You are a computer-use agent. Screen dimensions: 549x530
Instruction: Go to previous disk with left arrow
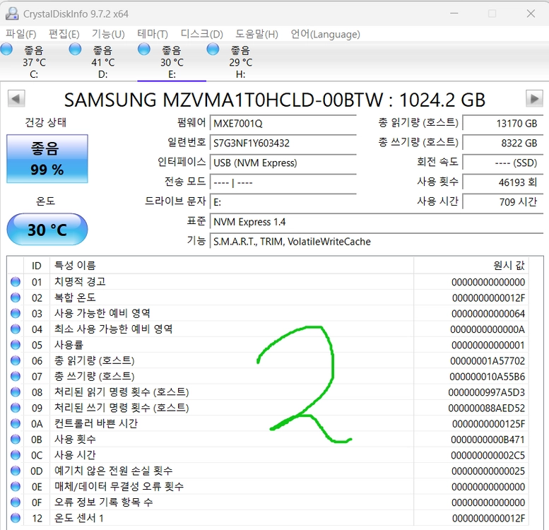click(x=16, y=99)
